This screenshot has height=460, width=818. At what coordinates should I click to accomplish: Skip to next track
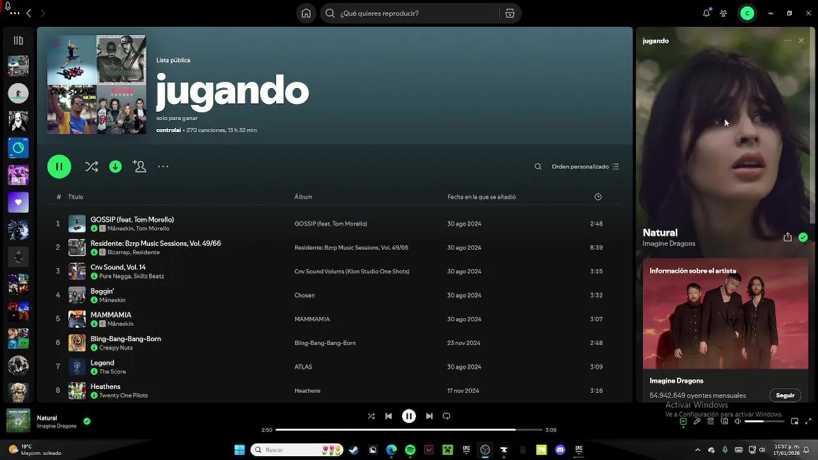[x=429, y=416]
